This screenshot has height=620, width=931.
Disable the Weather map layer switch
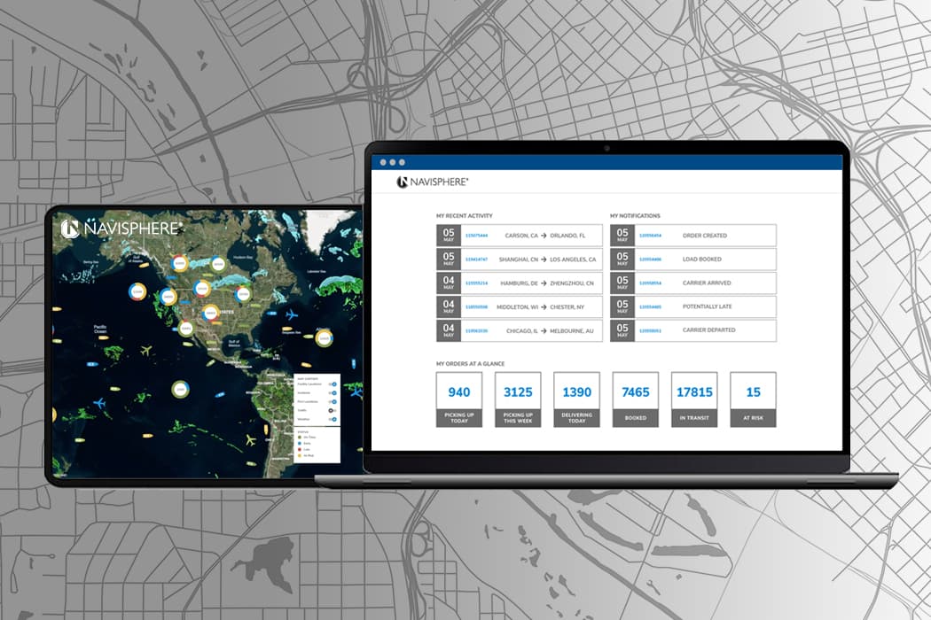click(x=332, y=420)
